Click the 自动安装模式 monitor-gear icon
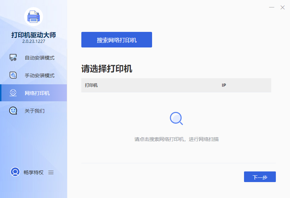290x198 pixels. (13, 58)
